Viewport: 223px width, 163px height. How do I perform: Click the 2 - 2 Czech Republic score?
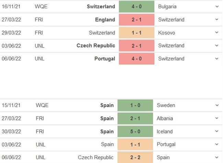(x=135, y=157)
